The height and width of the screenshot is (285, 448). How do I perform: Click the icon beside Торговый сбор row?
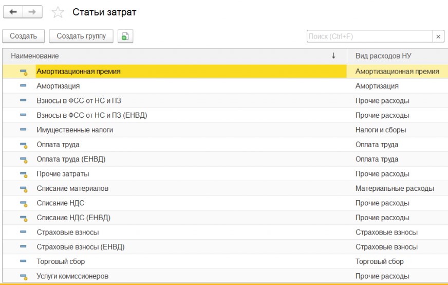point(24,262)
